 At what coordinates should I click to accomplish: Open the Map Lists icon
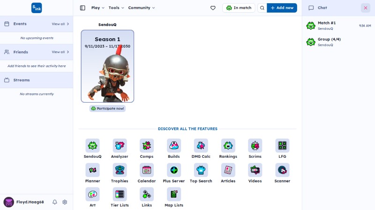pos(174,194)
